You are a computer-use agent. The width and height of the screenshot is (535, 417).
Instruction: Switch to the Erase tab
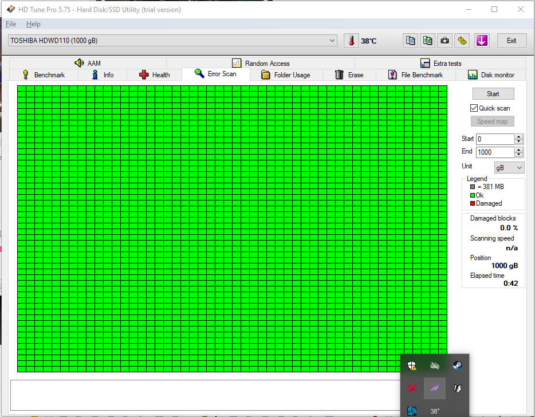click(349, 74)
